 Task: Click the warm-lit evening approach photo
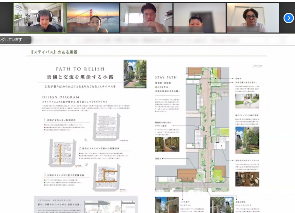247,177
